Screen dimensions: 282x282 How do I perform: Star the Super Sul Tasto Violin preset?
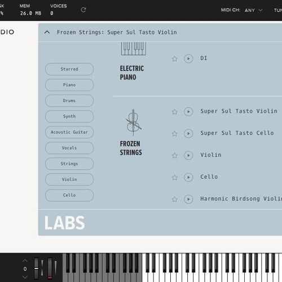click(x=175, y=112)
